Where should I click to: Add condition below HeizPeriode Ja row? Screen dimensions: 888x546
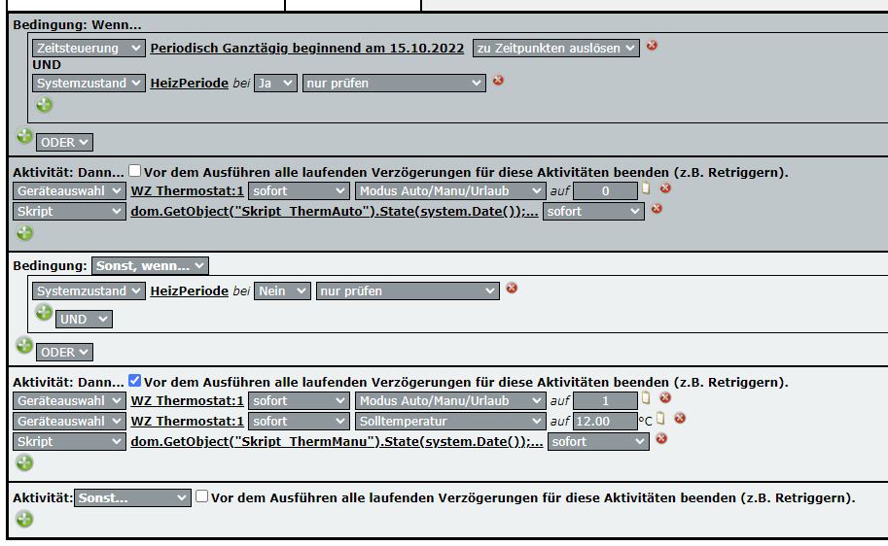[x=44, y=105]
